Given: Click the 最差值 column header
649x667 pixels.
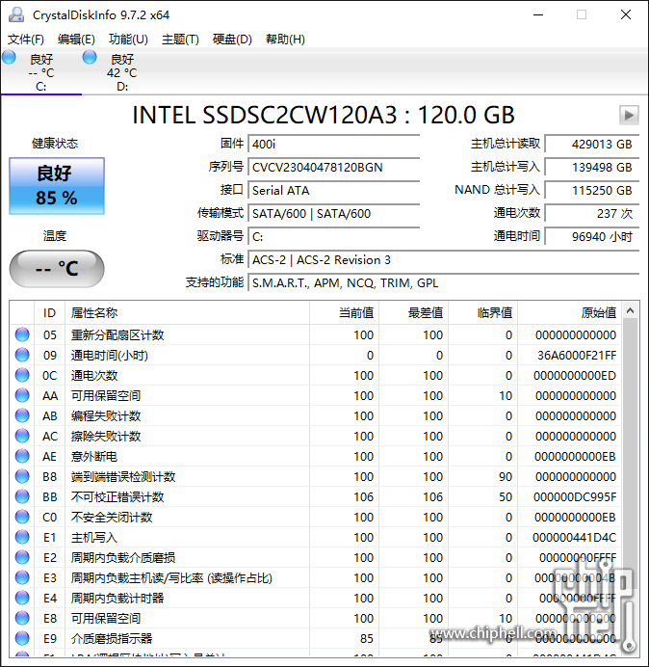Looking at the screenshot, I should click(413, 313).
